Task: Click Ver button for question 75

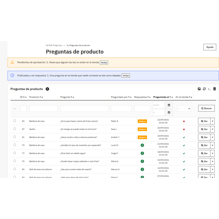Action: click(x=204, y=161)
